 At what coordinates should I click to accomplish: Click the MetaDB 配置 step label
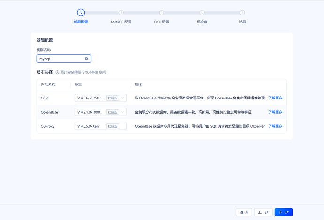[x=121, y=22]
